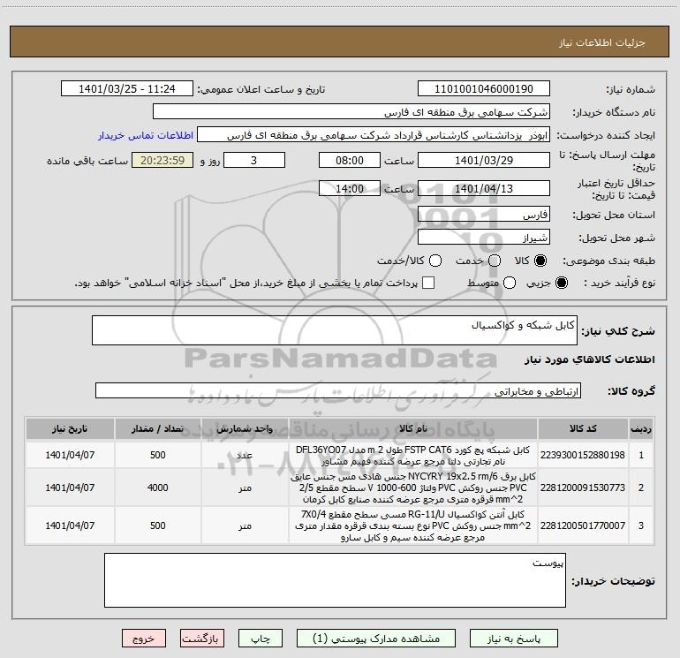
Task: Click the unit cell عدد in row 1
Action: click(x=245, y=455)
